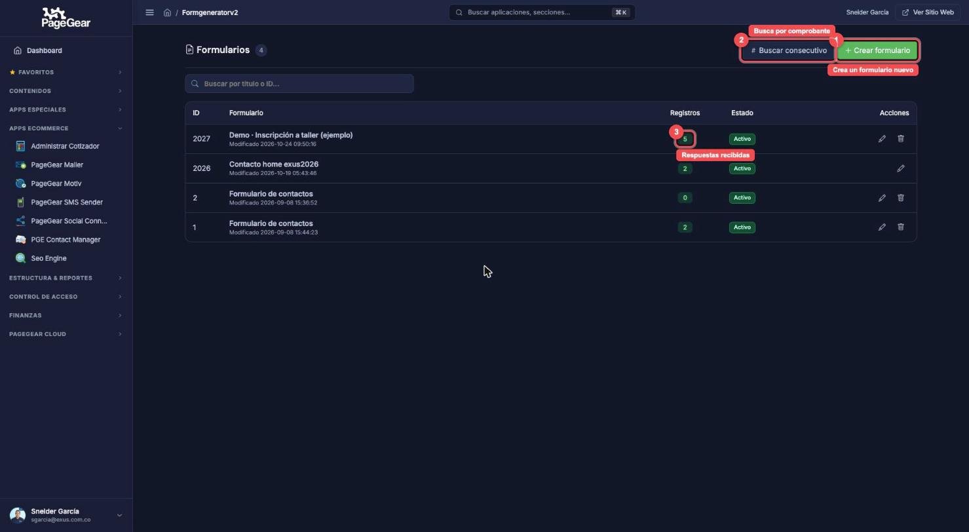This screenshot has height=532, width=969.
Task: Delete the form with ID 2
Action: [x=901, y=198]
